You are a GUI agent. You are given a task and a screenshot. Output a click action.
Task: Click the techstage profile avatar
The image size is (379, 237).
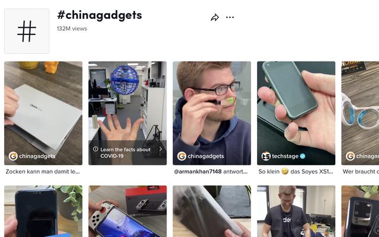pos(266,156)
